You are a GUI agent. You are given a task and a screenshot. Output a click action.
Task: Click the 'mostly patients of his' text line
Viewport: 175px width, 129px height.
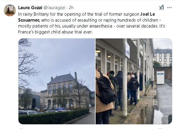coord(40,26)
